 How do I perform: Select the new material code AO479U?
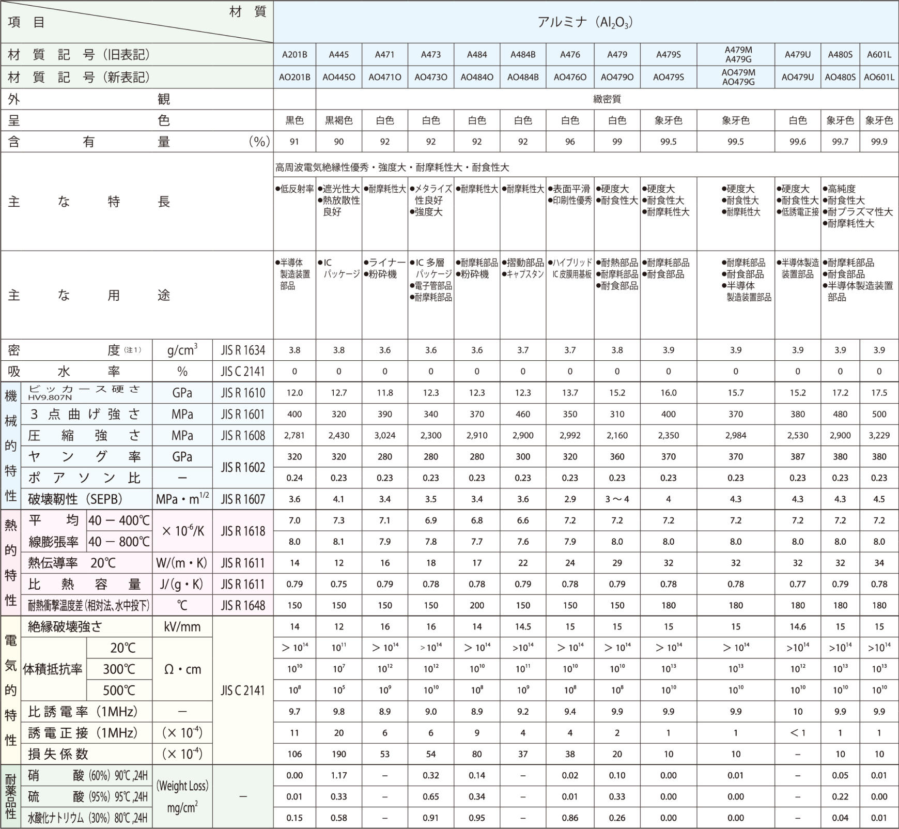coord(798,77)
